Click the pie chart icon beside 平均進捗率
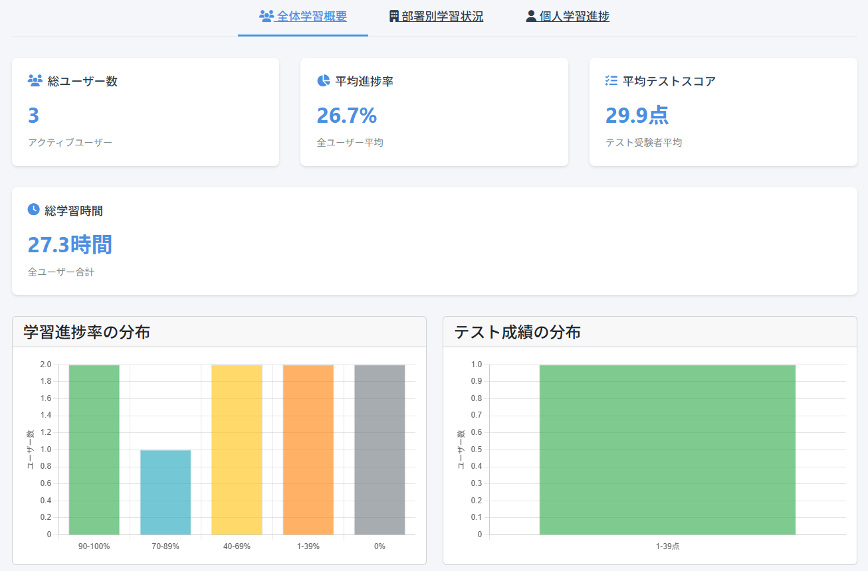The height and width of the screenshot is (571, 868). (x=324, y=81)
